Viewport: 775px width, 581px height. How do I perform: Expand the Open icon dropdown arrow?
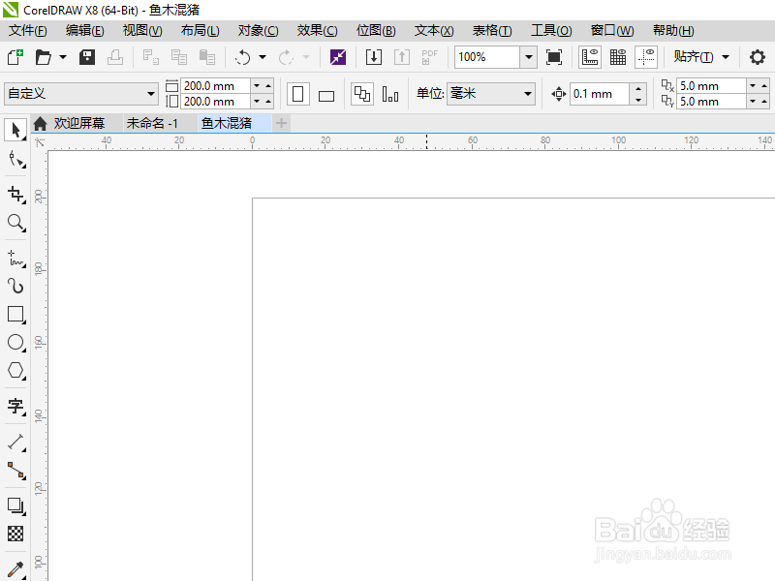63,57
